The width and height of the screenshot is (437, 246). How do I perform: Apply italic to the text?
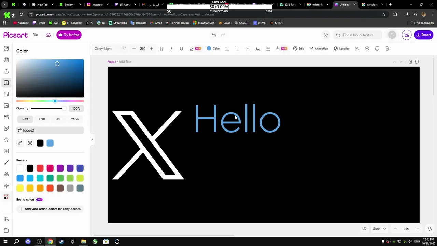coord(171,49)
